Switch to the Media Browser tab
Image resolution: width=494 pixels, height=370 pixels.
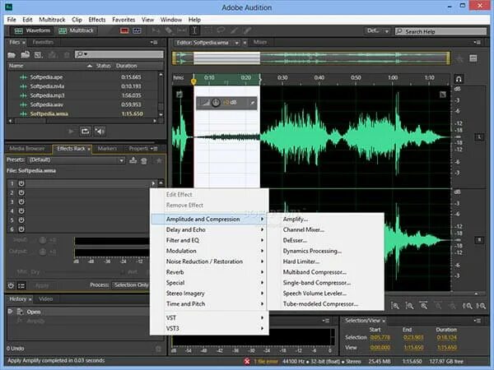click(x=27, y=149)
